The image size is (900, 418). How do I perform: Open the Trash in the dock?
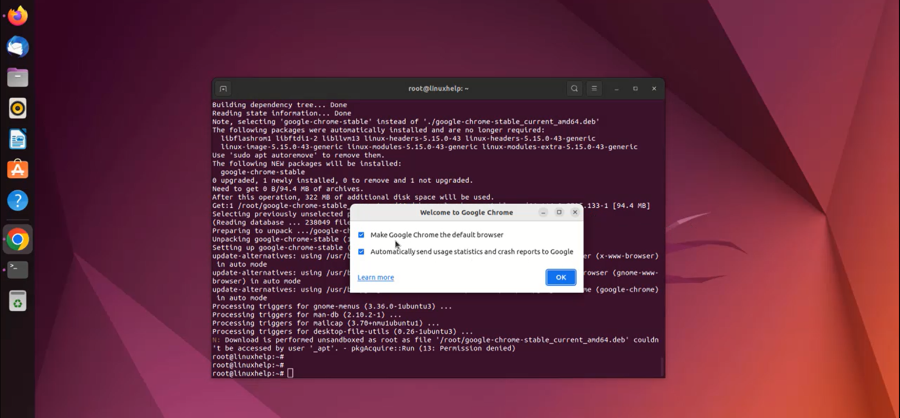(18, 301)
